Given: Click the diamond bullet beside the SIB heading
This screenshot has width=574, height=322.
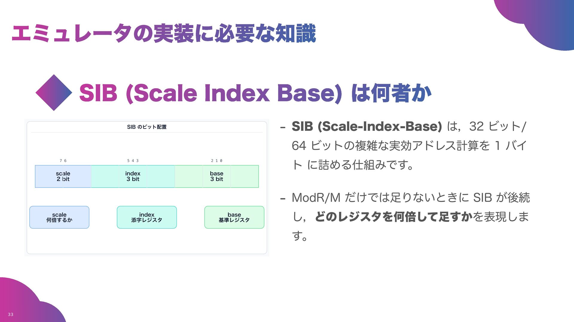Looking at the screenshot, I should pyautogui.click(x=54, y=93).
